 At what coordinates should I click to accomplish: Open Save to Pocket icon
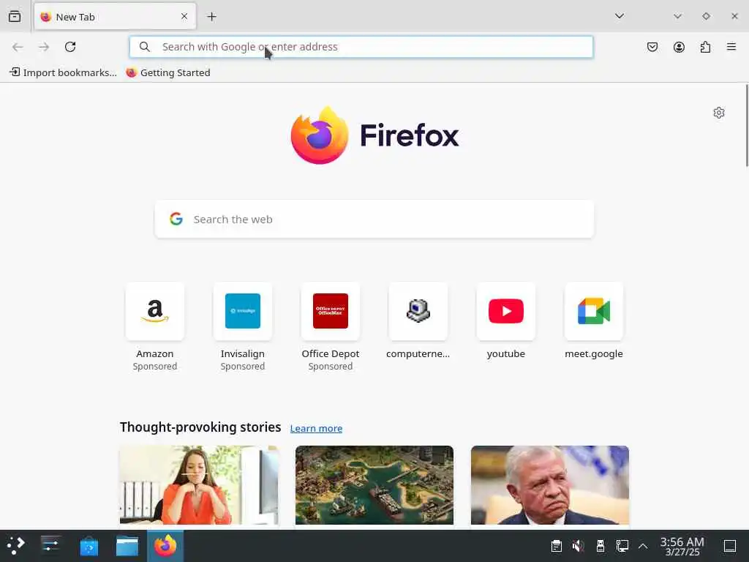pos(652,47)
